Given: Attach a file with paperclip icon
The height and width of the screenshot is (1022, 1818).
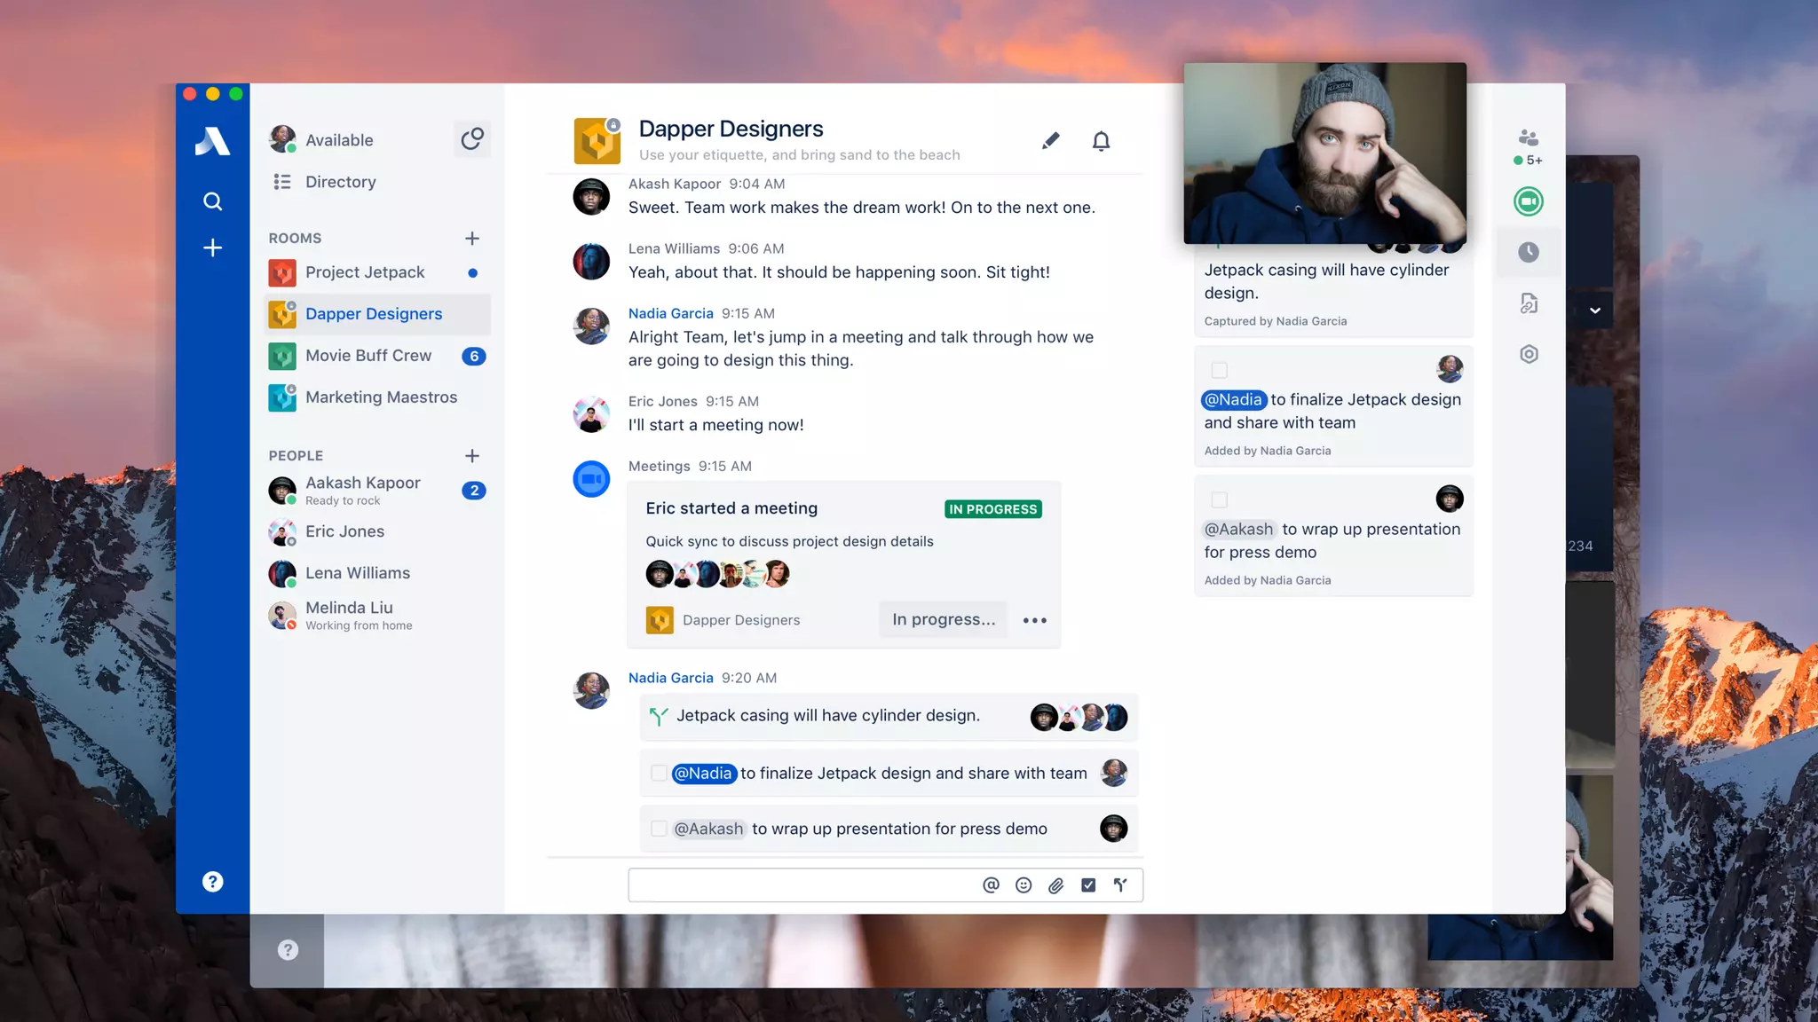Looking at the screenshot, I should tap(1055, 884).
